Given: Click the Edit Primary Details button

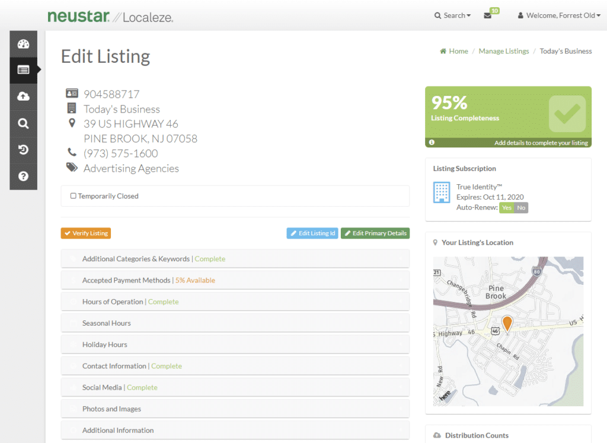Looking at the screenshot, I should pyautogui.click(x=375, y=233).
